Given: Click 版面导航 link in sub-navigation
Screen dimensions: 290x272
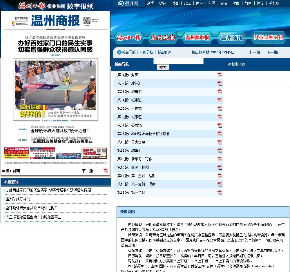Looking at the screenshot, I should click(128, 52).
